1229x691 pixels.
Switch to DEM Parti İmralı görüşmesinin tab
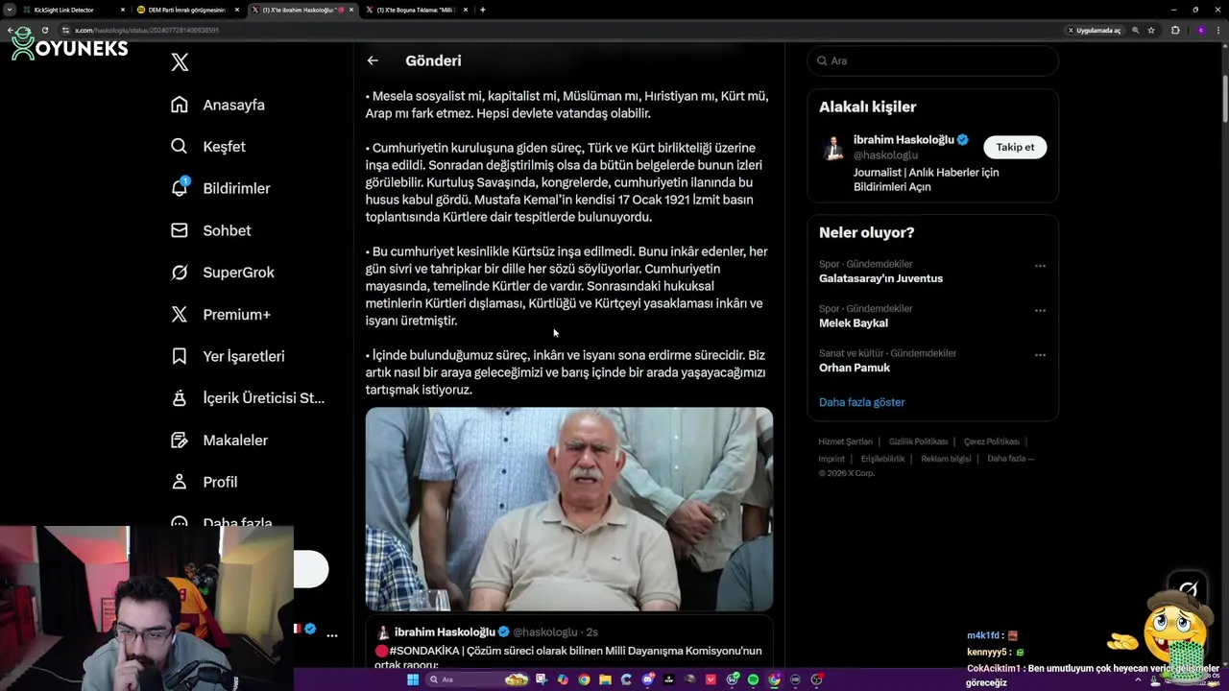[x=186, y=10]
